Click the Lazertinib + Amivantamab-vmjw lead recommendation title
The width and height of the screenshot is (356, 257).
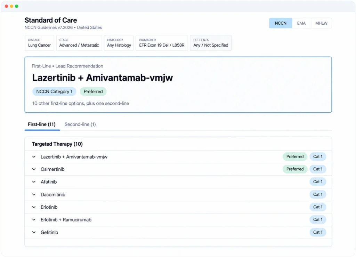(x=103, y=78)
